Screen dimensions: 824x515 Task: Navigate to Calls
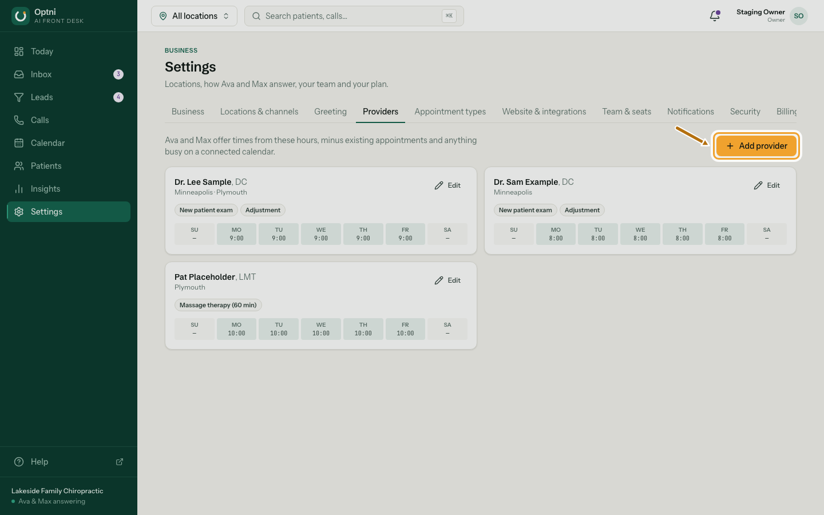pos(69,120)
